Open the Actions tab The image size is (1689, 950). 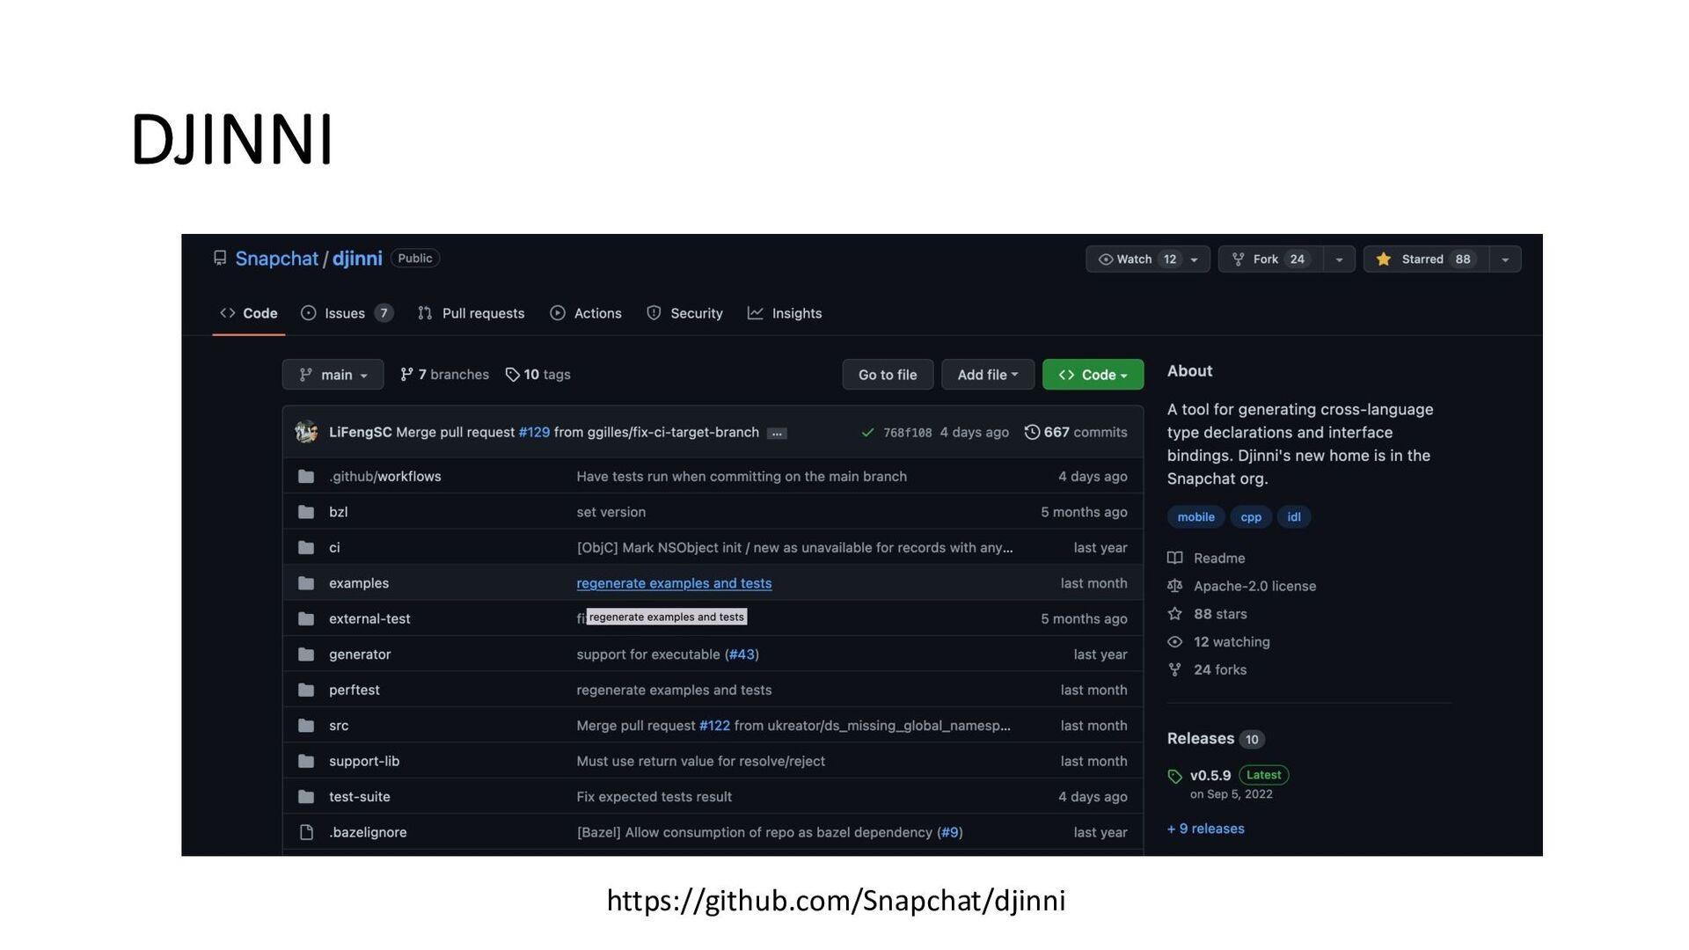click(x=586, y=313)
